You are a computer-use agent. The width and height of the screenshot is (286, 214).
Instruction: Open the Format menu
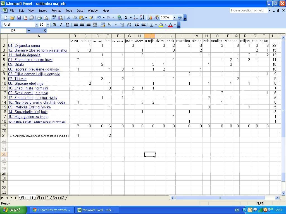click(x=56, y=11)
